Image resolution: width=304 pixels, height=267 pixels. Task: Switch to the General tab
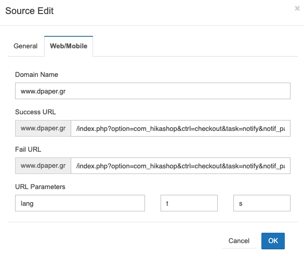click(x=25, y=46)
